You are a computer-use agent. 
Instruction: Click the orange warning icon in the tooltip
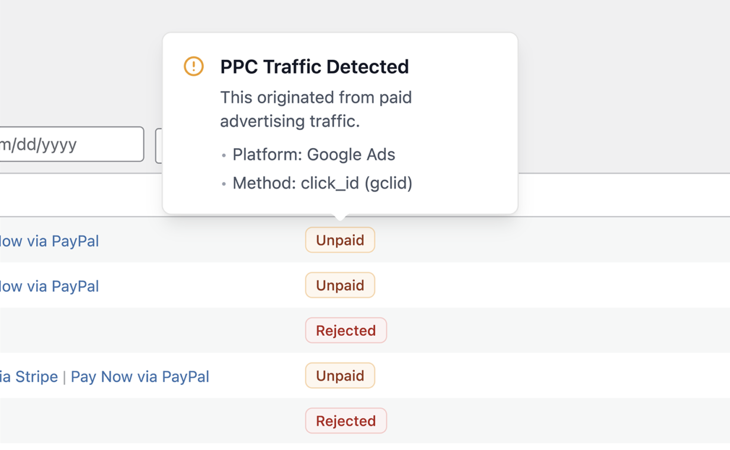click(x=192, y=66)
